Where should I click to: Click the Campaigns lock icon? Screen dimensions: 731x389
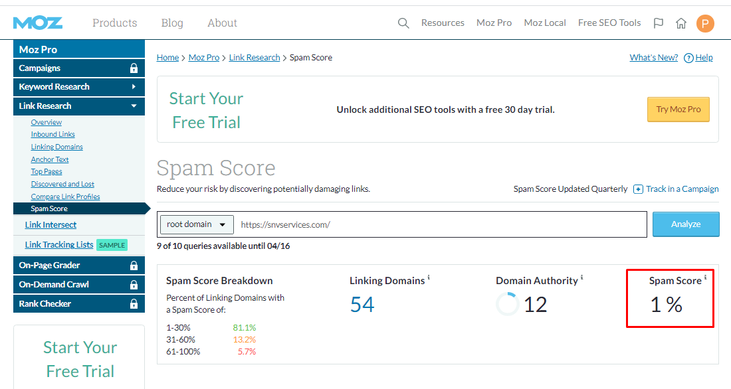(134, 68)
